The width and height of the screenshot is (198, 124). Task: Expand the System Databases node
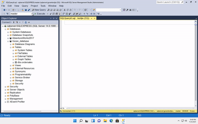coord(8,32)
